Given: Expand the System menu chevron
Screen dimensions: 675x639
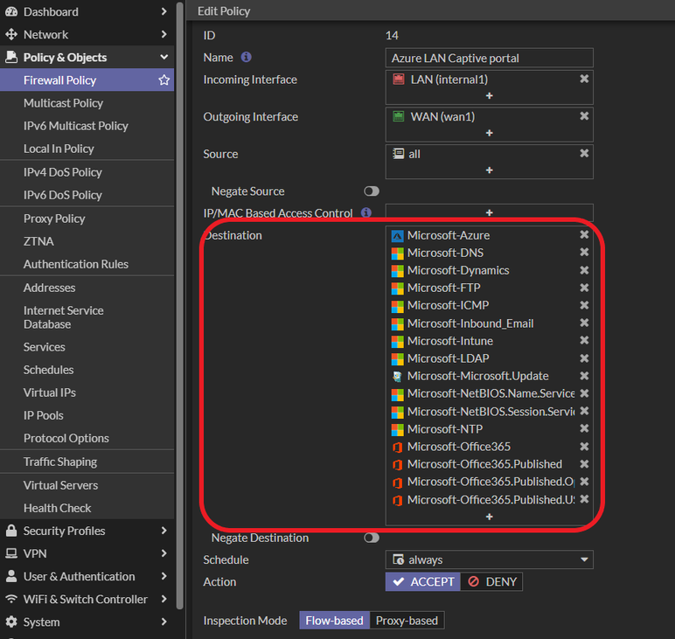Looking at the screenshot, I should click(164, 622).
